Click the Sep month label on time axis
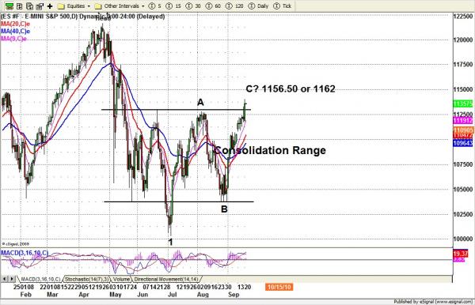The image size is (475, 305). (234, 295)
